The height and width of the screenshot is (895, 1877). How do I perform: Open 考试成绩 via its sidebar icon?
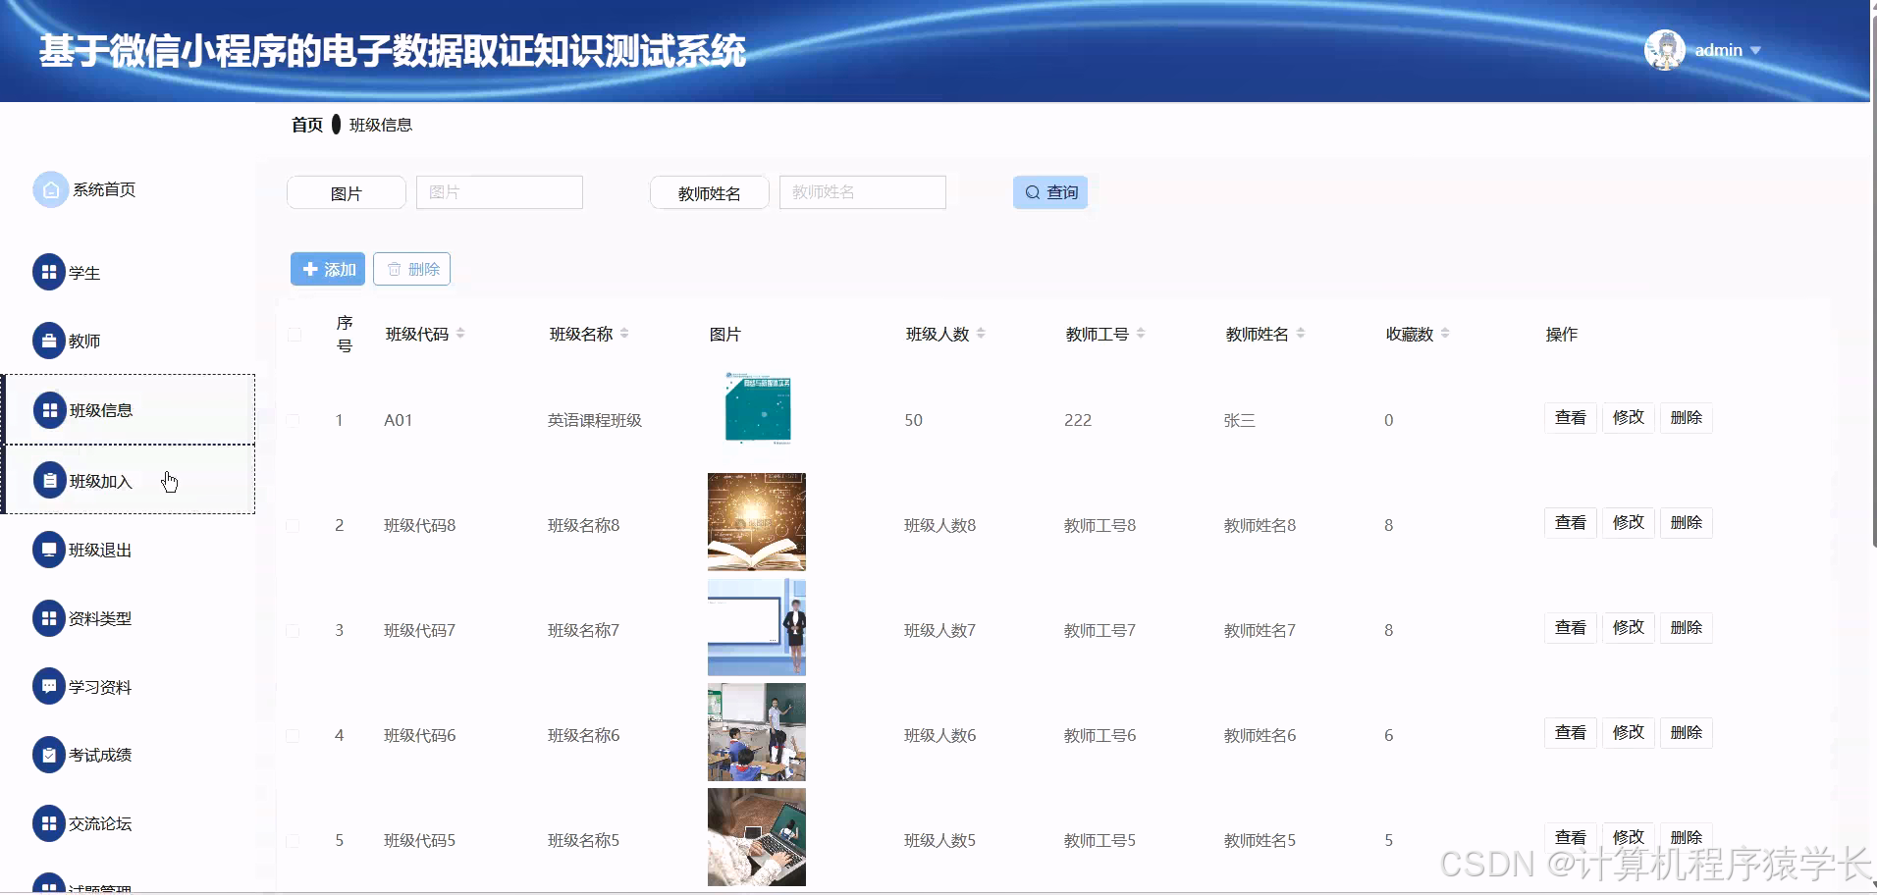pyautogui.click(x=49, y=754)
